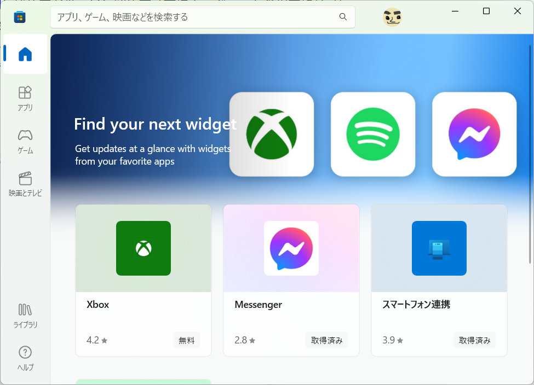Open the 映画とテレビ section in sidebar

pos(25,184)
